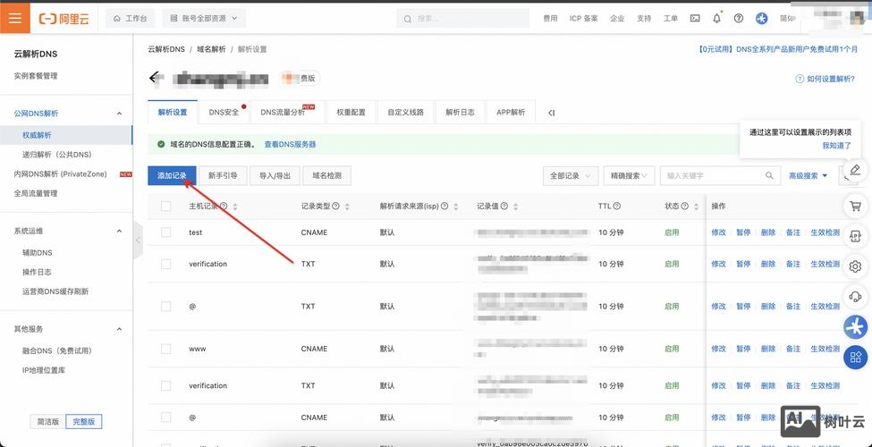The image size is (872, 447).
Task: Switch to DNS流量分析 tab
Action: click(287, 113)
